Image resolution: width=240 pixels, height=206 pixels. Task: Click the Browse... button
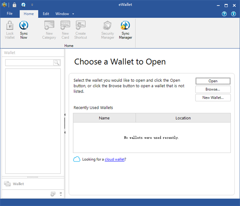pos(213,89)
